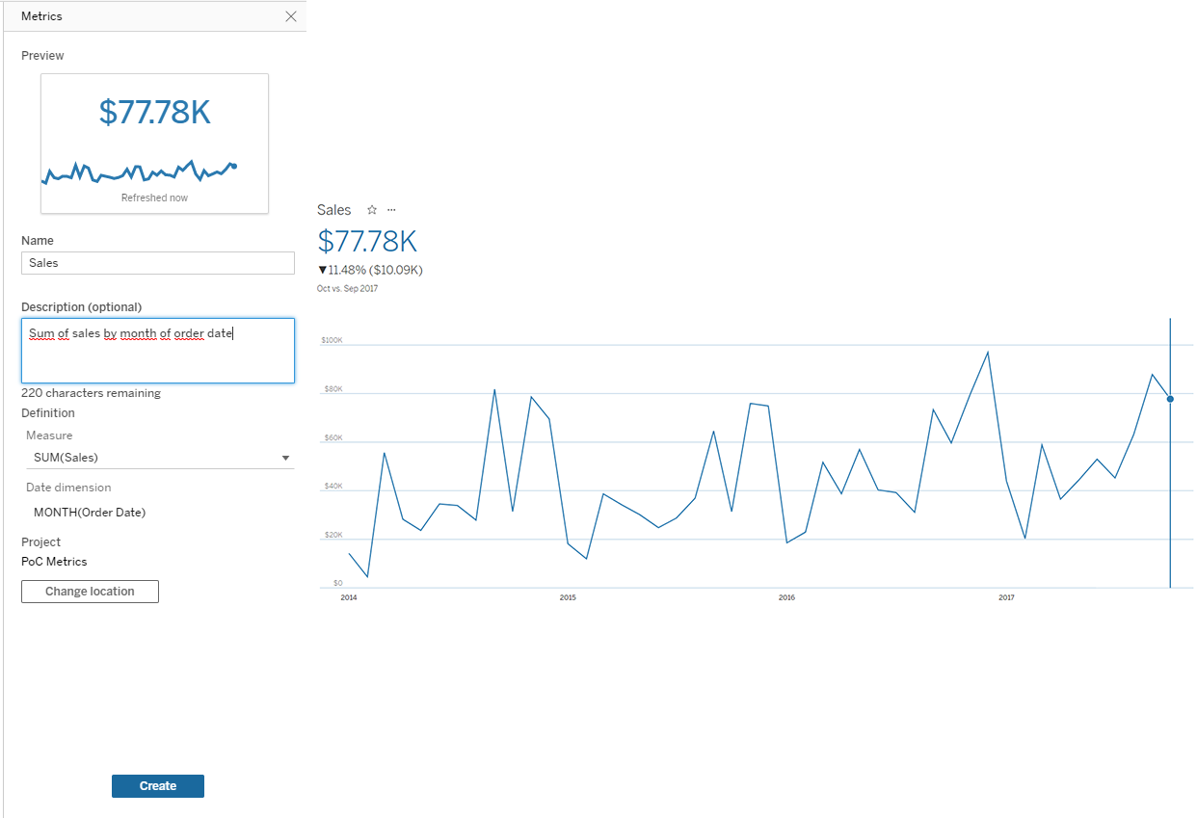
Task: Click the Name field containing Sales
Action: click(x=158, y=263)
